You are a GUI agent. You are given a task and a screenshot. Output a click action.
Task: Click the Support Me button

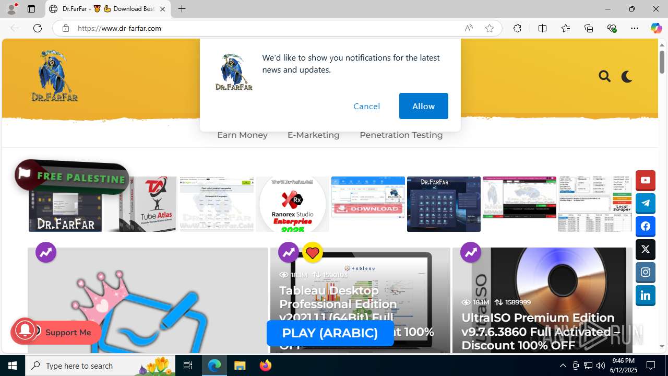point(68,333)
